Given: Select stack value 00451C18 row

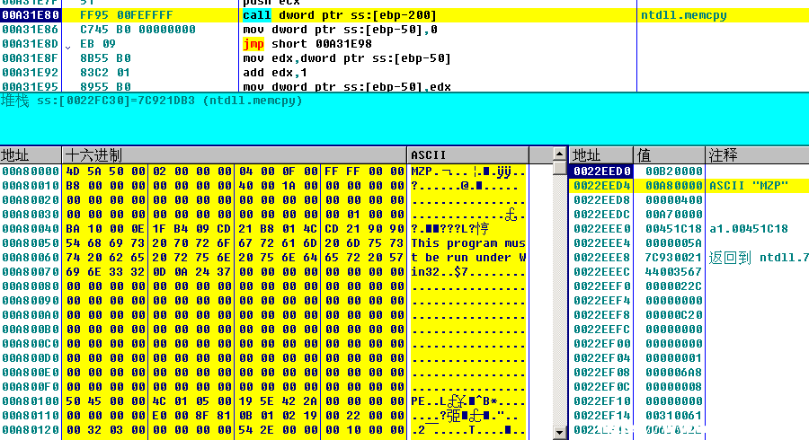Looking at the screenshot, I should 689,229.
